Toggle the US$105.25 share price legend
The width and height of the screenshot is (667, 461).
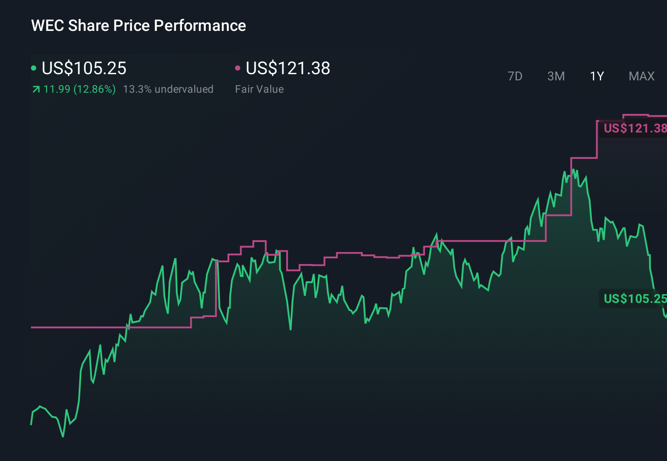84,68
